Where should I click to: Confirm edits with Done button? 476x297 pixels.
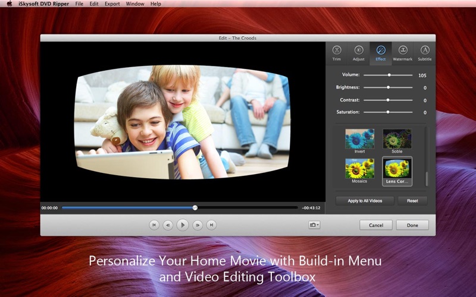tap(412, 225)
